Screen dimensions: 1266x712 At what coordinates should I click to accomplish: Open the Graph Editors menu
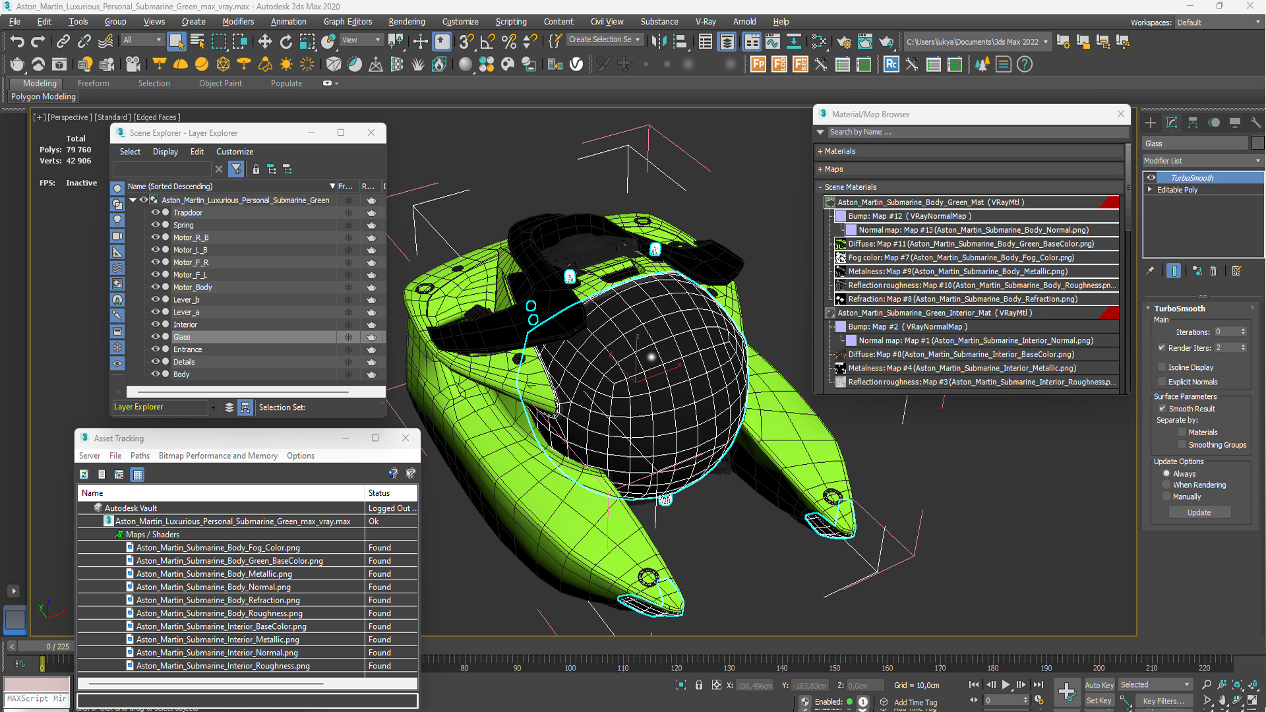coord(347,22)
